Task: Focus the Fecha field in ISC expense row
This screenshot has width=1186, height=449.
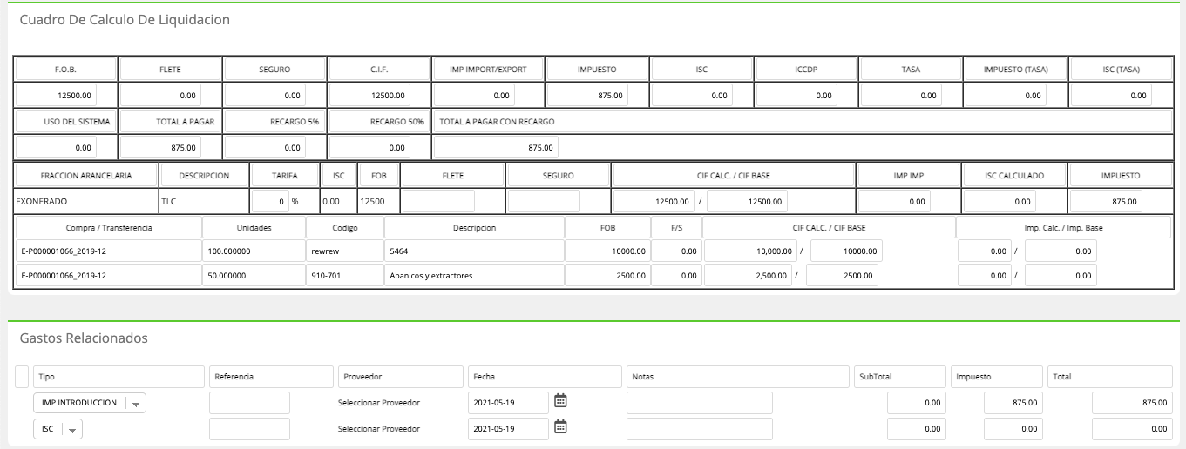Action: click(x=509, y=429)
